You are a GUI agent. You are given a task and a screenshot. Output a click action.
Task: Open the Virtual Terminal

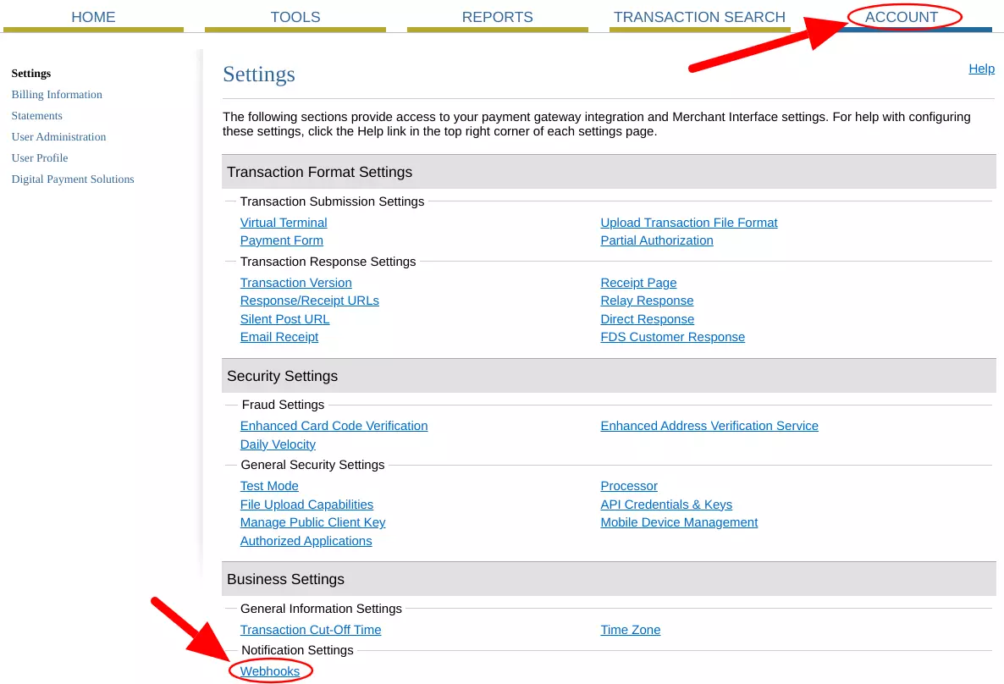(284, 222)
